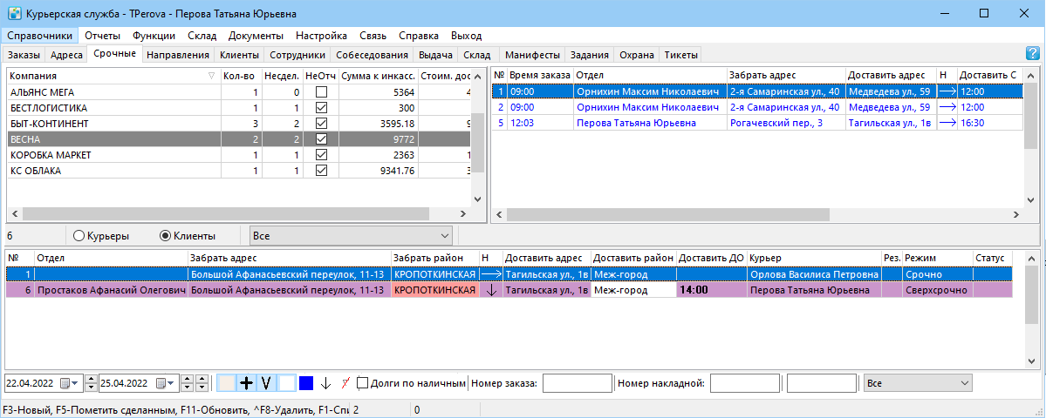Select the БЫТ-КОНТИНЕНТ company row
Viewport: 1046px width, 418px height.
240,123
